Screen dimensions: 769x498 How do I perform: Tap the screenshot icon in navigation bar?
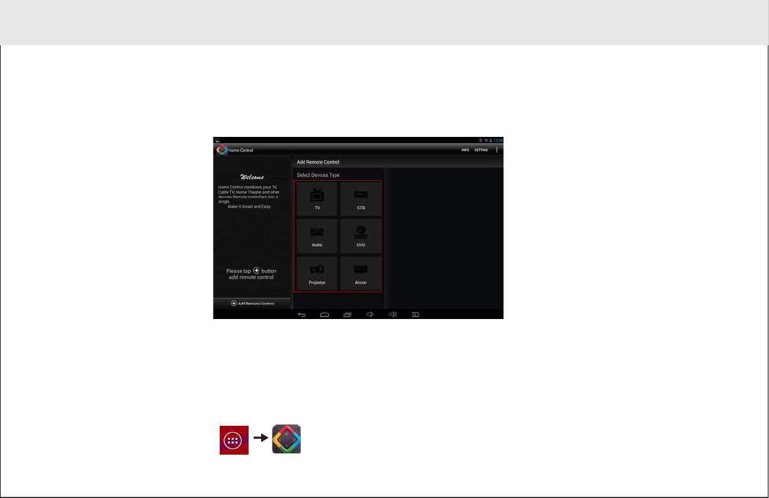coord(415,314)
